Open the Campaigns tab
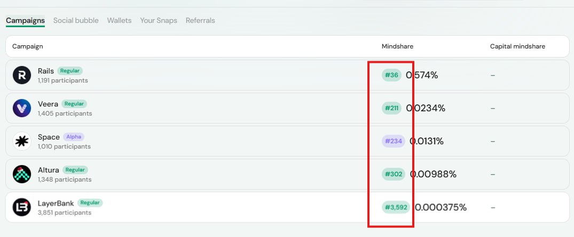Screen dimensions: 574x237 point(25,20)
